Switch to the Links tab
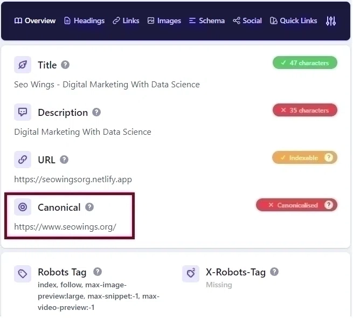The width and height of the screenshot is (353, 318). tap(126, 20)
